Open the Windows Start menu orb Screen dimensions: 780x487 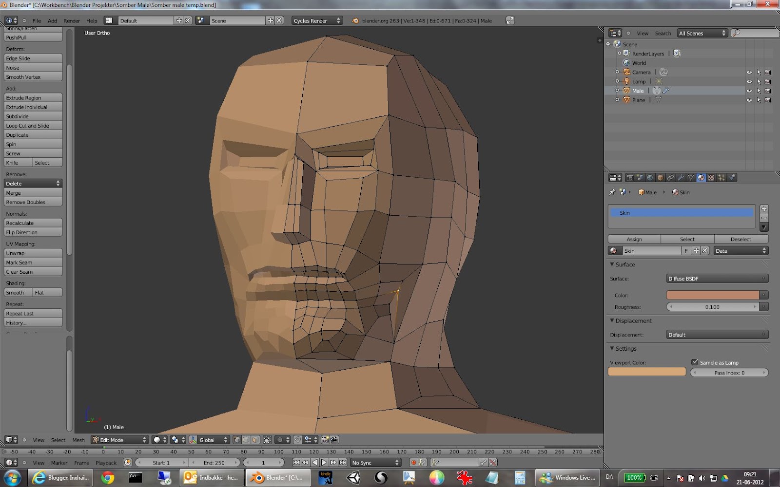(12, 478)
